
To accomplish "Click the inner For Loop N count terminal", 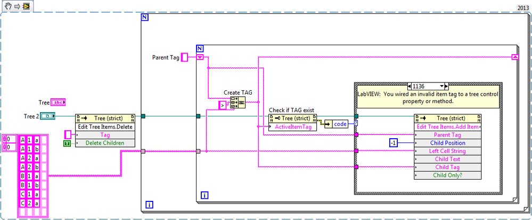I will pos(200,48).
